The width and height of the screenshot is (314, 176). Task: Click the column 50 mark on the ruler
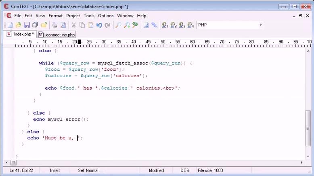pos(163,42)
